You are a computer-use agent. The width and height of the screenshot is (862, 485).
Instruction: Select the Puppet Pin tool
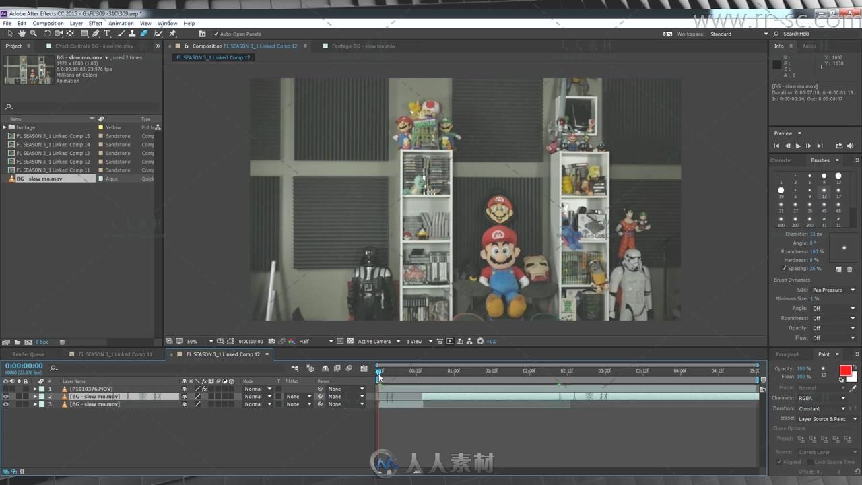172,33
